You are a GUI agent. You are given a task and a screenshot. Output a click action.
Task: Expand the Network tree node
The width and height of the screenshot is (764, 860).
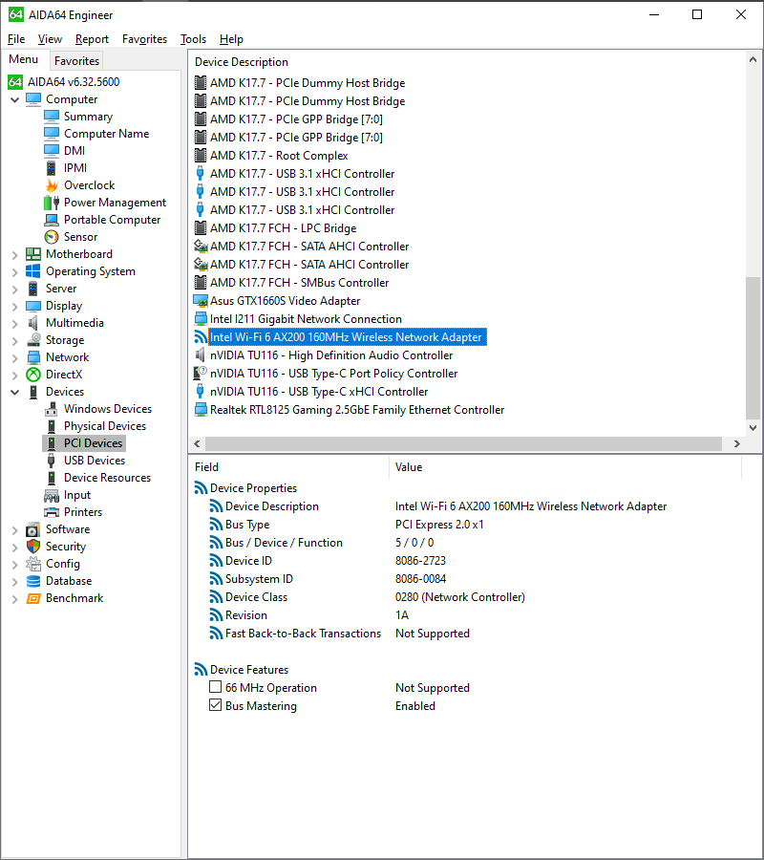pos(14,357)
